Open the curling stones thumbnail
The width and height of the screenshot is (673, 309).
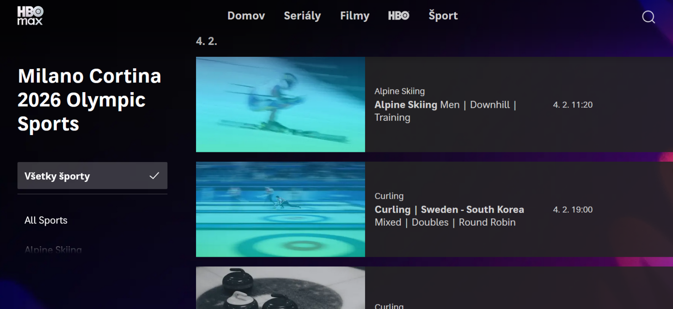point(280,288)
